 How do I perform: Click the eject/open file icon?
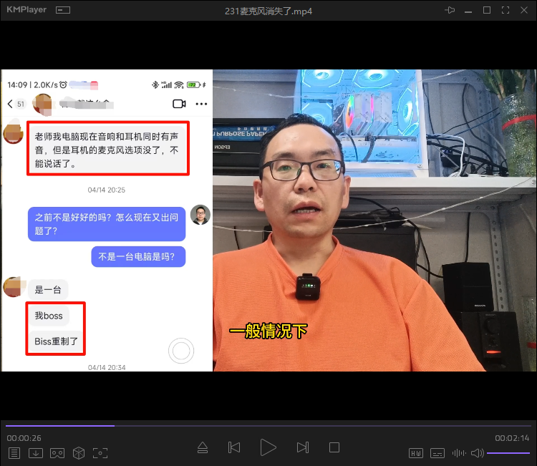point(203,448)
